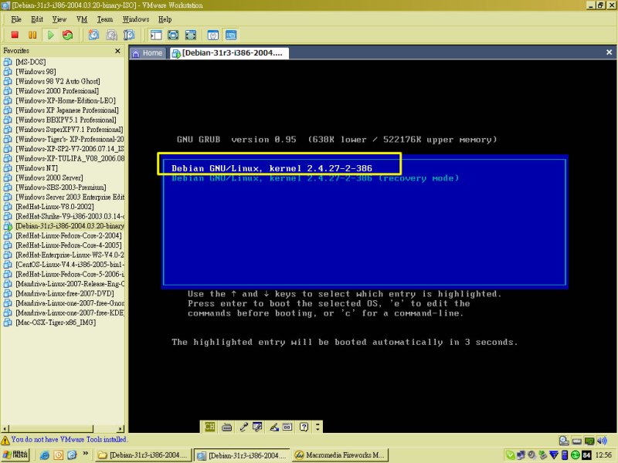Select [MS-DOS] in Favorites
The width and height of the screenshot is (618, 463).
tap(30, 62)
